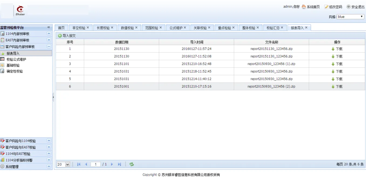Expand the 1104内部预审核 panel
Image resolution: width=366 pixels, height=180 pixels.
tap(49, 34)
